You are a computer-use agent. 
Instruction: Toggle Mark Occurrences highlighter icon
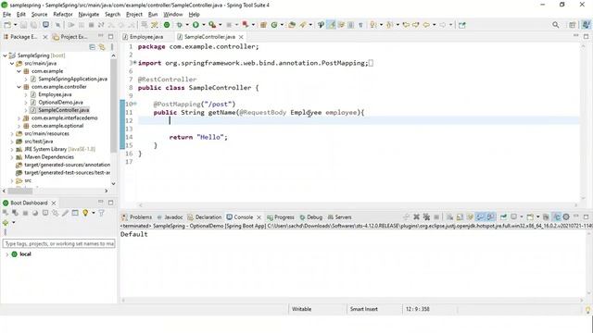click(x=332, y=25)
